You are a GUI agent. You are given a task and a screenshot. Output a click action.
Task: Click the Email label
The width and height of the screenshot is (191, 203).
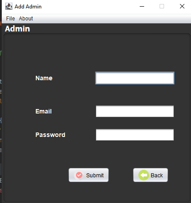43,111
